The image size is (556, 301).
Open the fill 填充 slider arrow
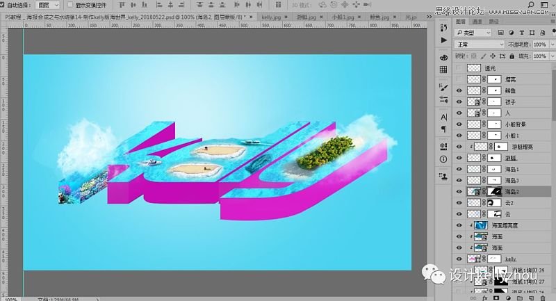coord(553,56)
